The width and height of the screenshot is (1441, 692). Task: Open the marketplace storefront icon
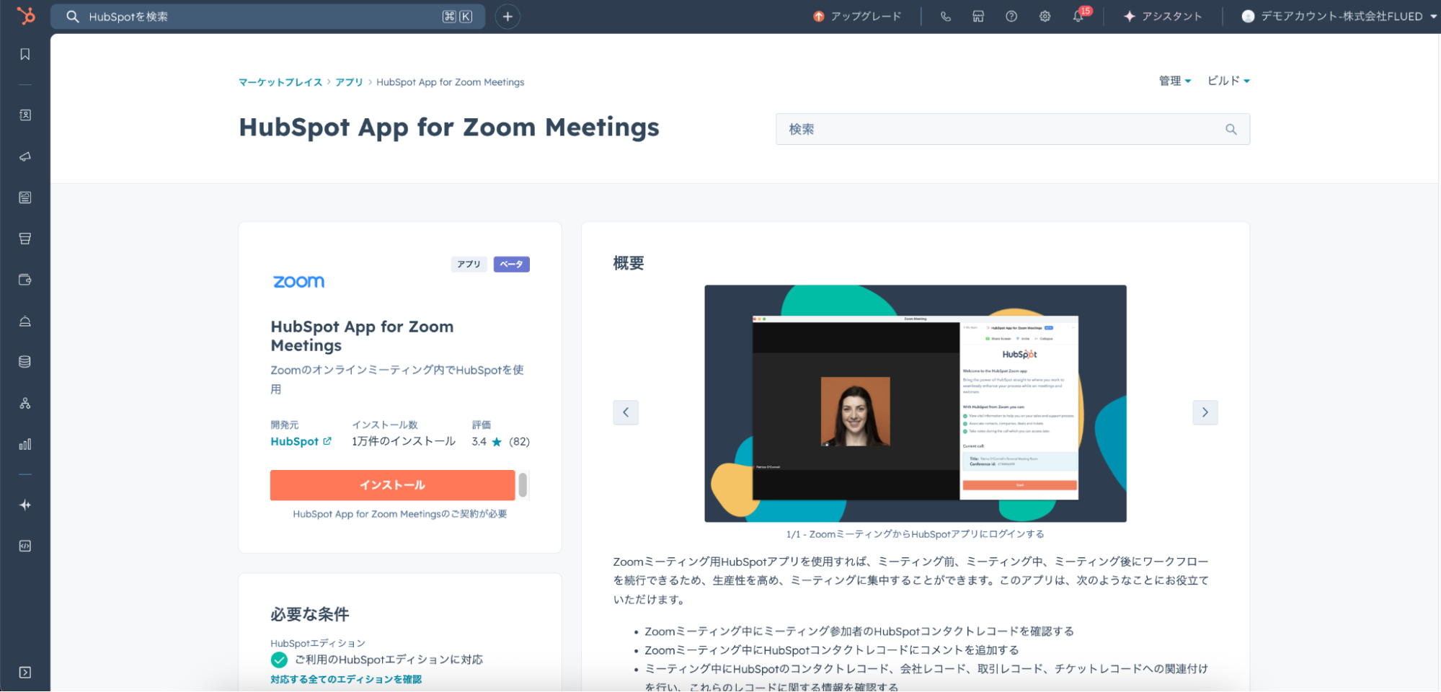[x=978, y=17]
